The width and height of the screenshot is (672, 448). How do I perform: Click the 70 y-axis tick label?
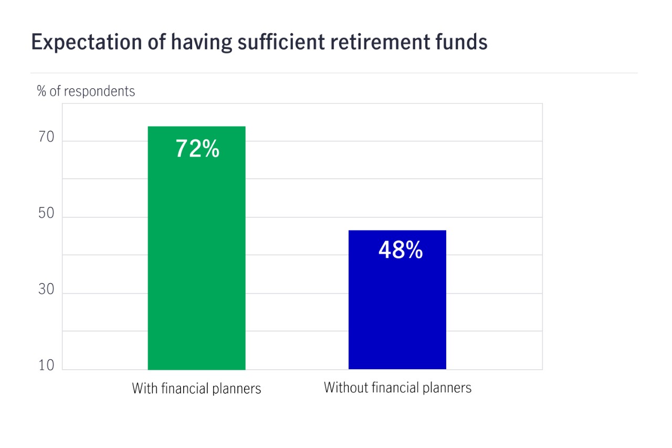click(47, 138)
